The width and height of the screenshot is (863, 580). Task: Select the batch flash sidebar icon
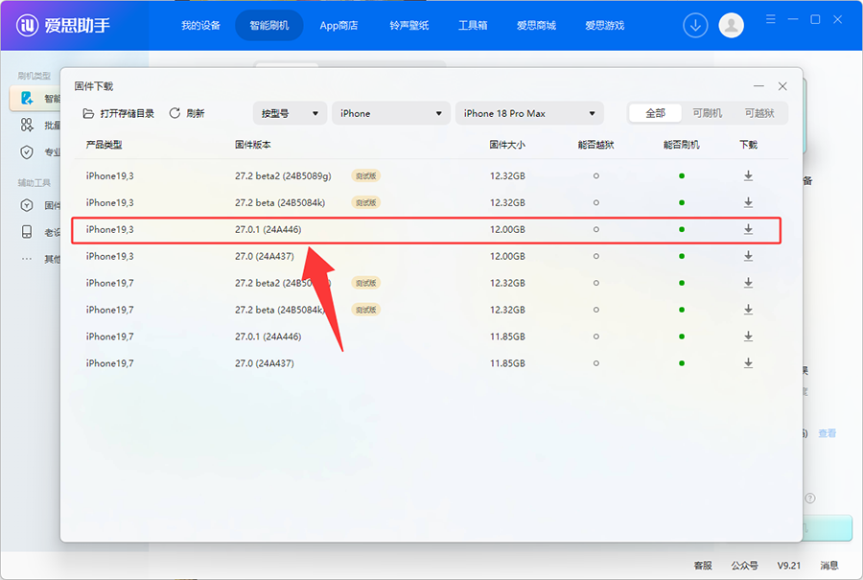click(x=27, y=125)
